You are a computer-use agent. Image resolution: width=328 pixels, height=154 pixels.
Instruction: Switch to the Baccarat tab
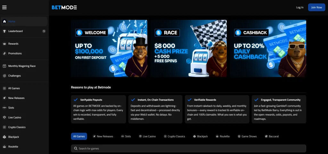(272, 136)
